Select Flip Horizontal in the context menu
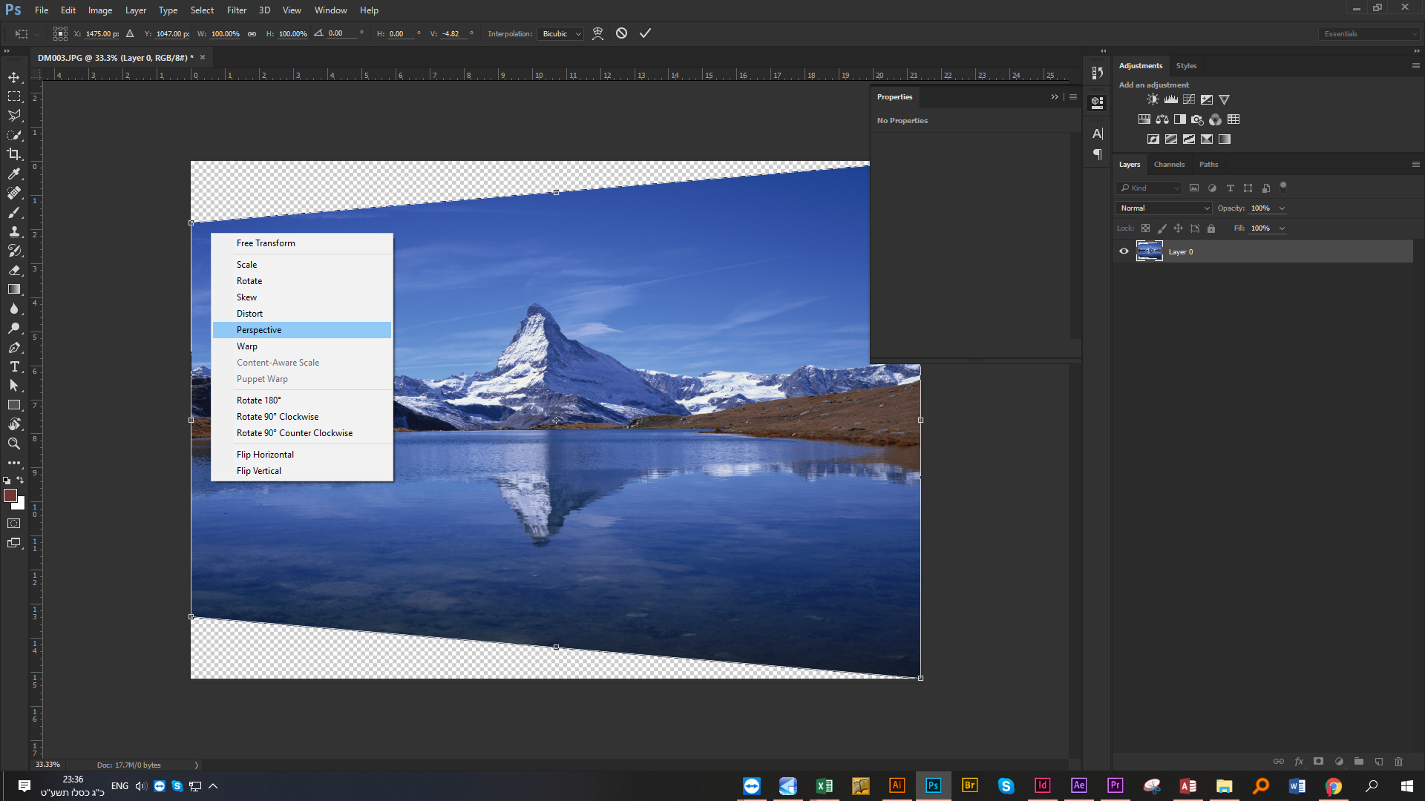The width and height of the screenshot is (1425, 801). pyautogui.click(x=265, y=455)
